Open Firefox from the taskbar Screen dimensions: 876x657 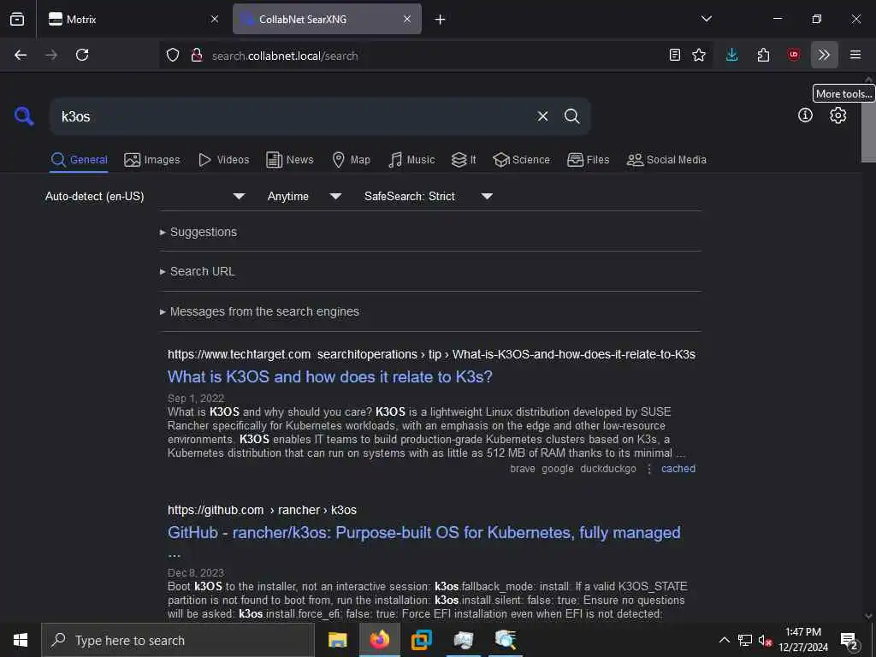379,640
